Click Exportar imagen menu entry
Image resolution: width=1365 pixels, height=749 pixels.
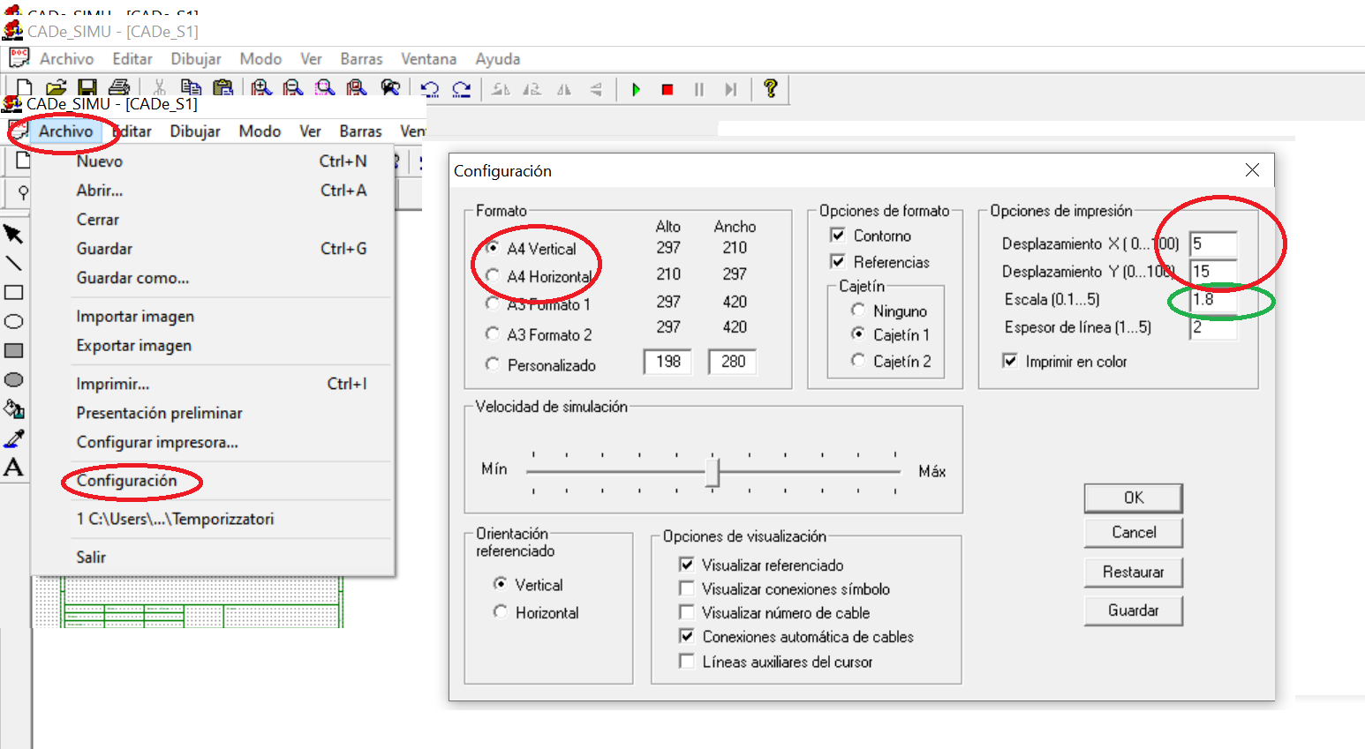(133, 346)
